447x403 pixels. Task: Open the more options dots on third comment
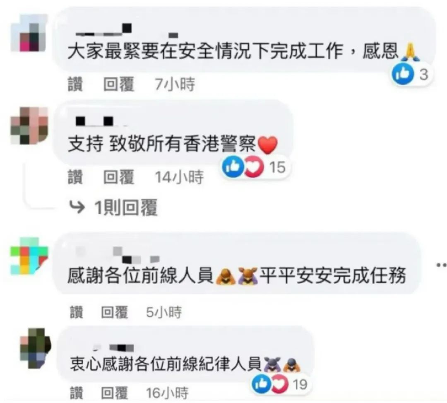click(441, 265)
